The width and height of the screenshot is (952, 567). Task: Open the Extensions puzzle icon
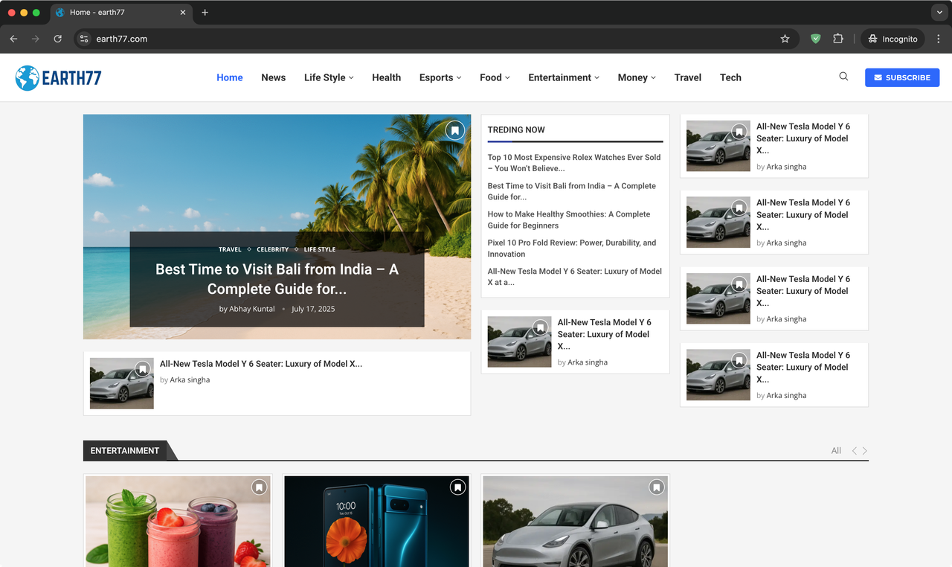tap(838, 39)
